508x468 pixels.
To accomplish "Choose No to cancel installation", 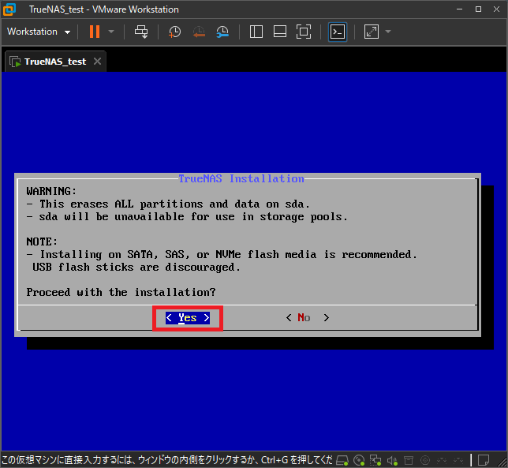I will pyautogui.click(x=308, y=317).
